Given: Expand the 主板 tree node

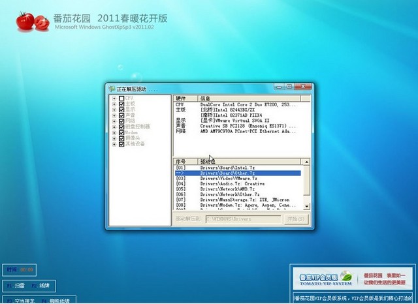Looking at the screenshot, I should point(114,104).
